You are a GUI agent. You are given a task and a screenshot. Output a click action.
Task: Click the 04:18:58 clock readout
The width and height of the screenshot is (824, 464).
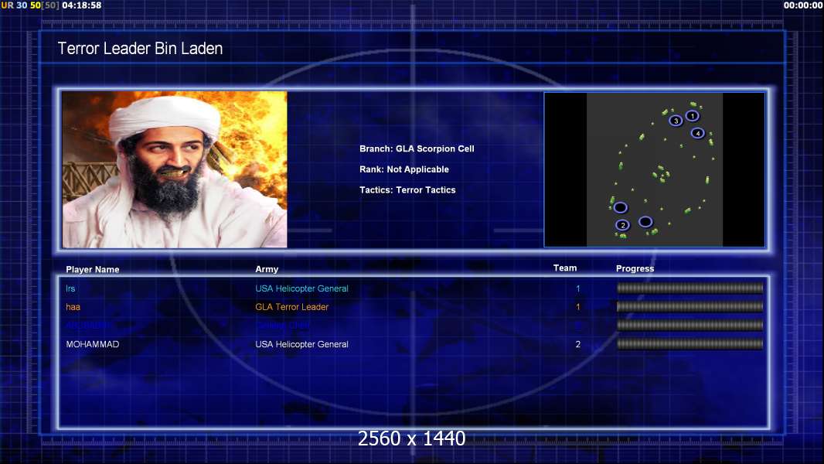[x=82, y=5]
